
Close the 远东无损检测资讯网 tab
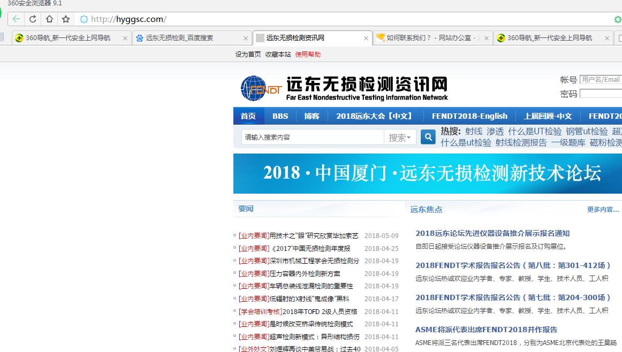tap(366, 39)
